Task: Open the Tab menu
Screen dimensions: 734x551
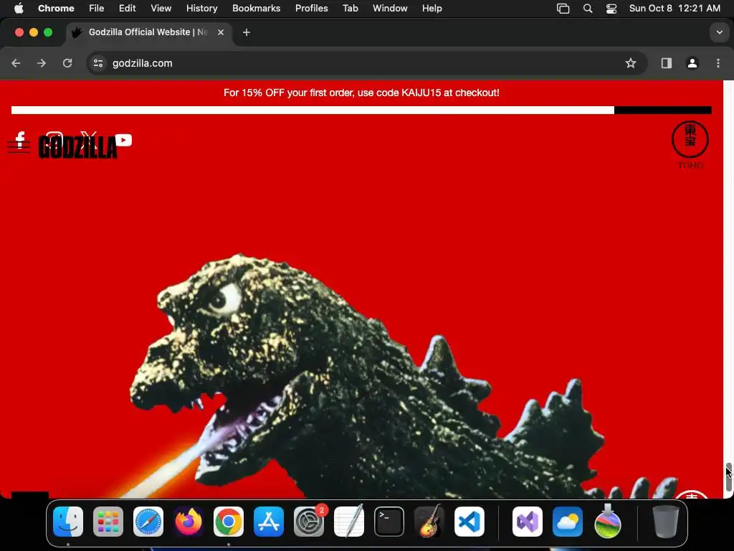Action: 350,9
